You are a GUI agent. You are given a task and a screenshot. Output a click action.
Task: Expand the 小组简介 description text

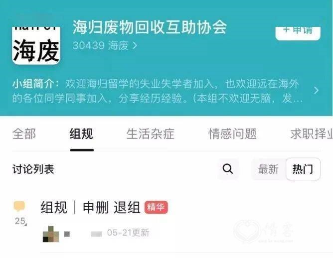(x=158, y=91)
